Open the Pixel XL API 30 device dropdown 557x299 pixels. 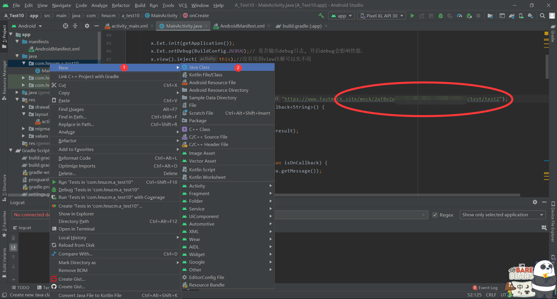pos(381,16)
